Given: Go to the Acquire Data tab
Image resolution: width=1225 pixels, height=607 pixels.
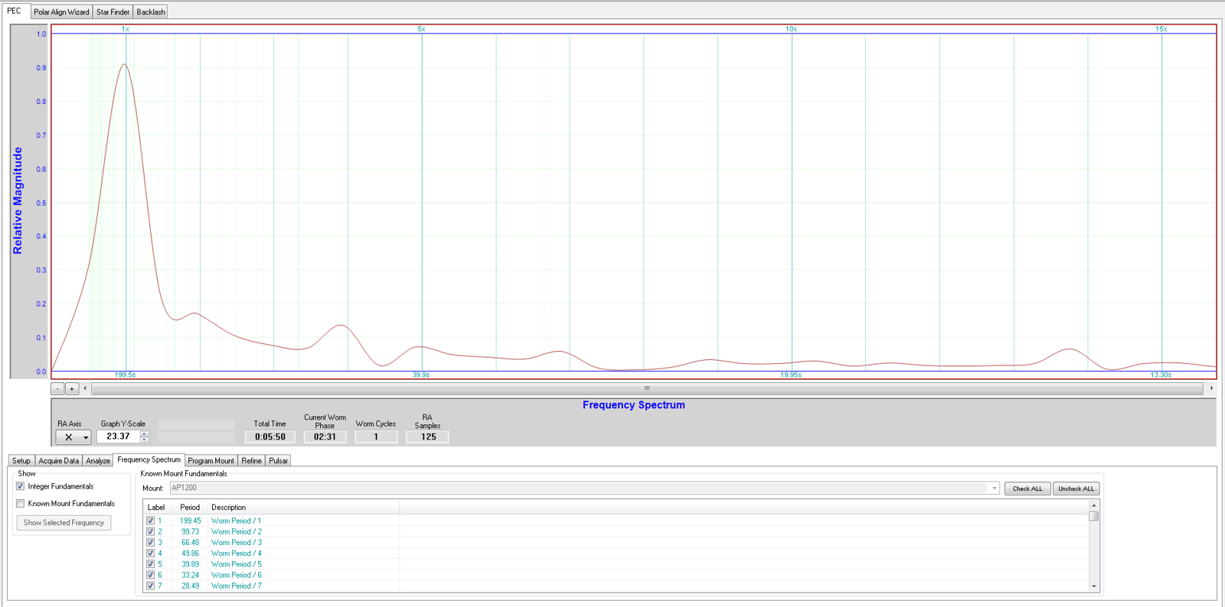Looking at the screenshot, I should coord(59,461).
